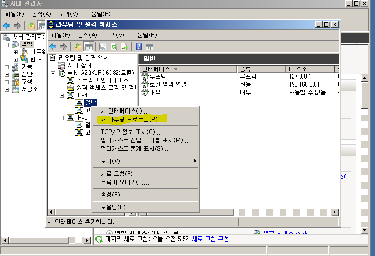Choose 목록 내보내기(L)... in context menu
The image size is (375, 256).
pyautogui.click(x=146, y=182)
